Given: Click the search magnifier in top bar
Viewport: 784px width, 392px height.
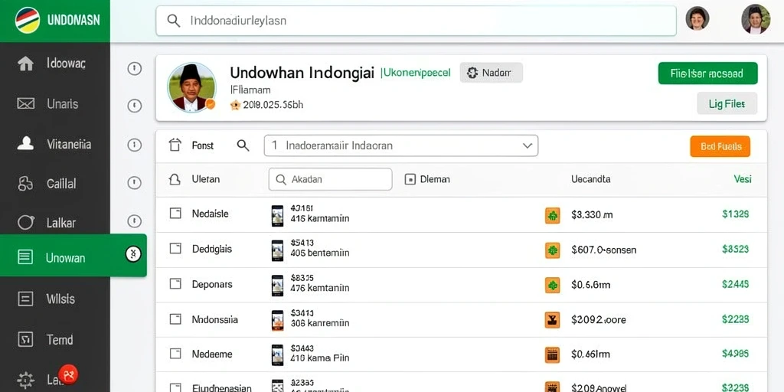Looking at the screenshot, I should pos(174,21).
